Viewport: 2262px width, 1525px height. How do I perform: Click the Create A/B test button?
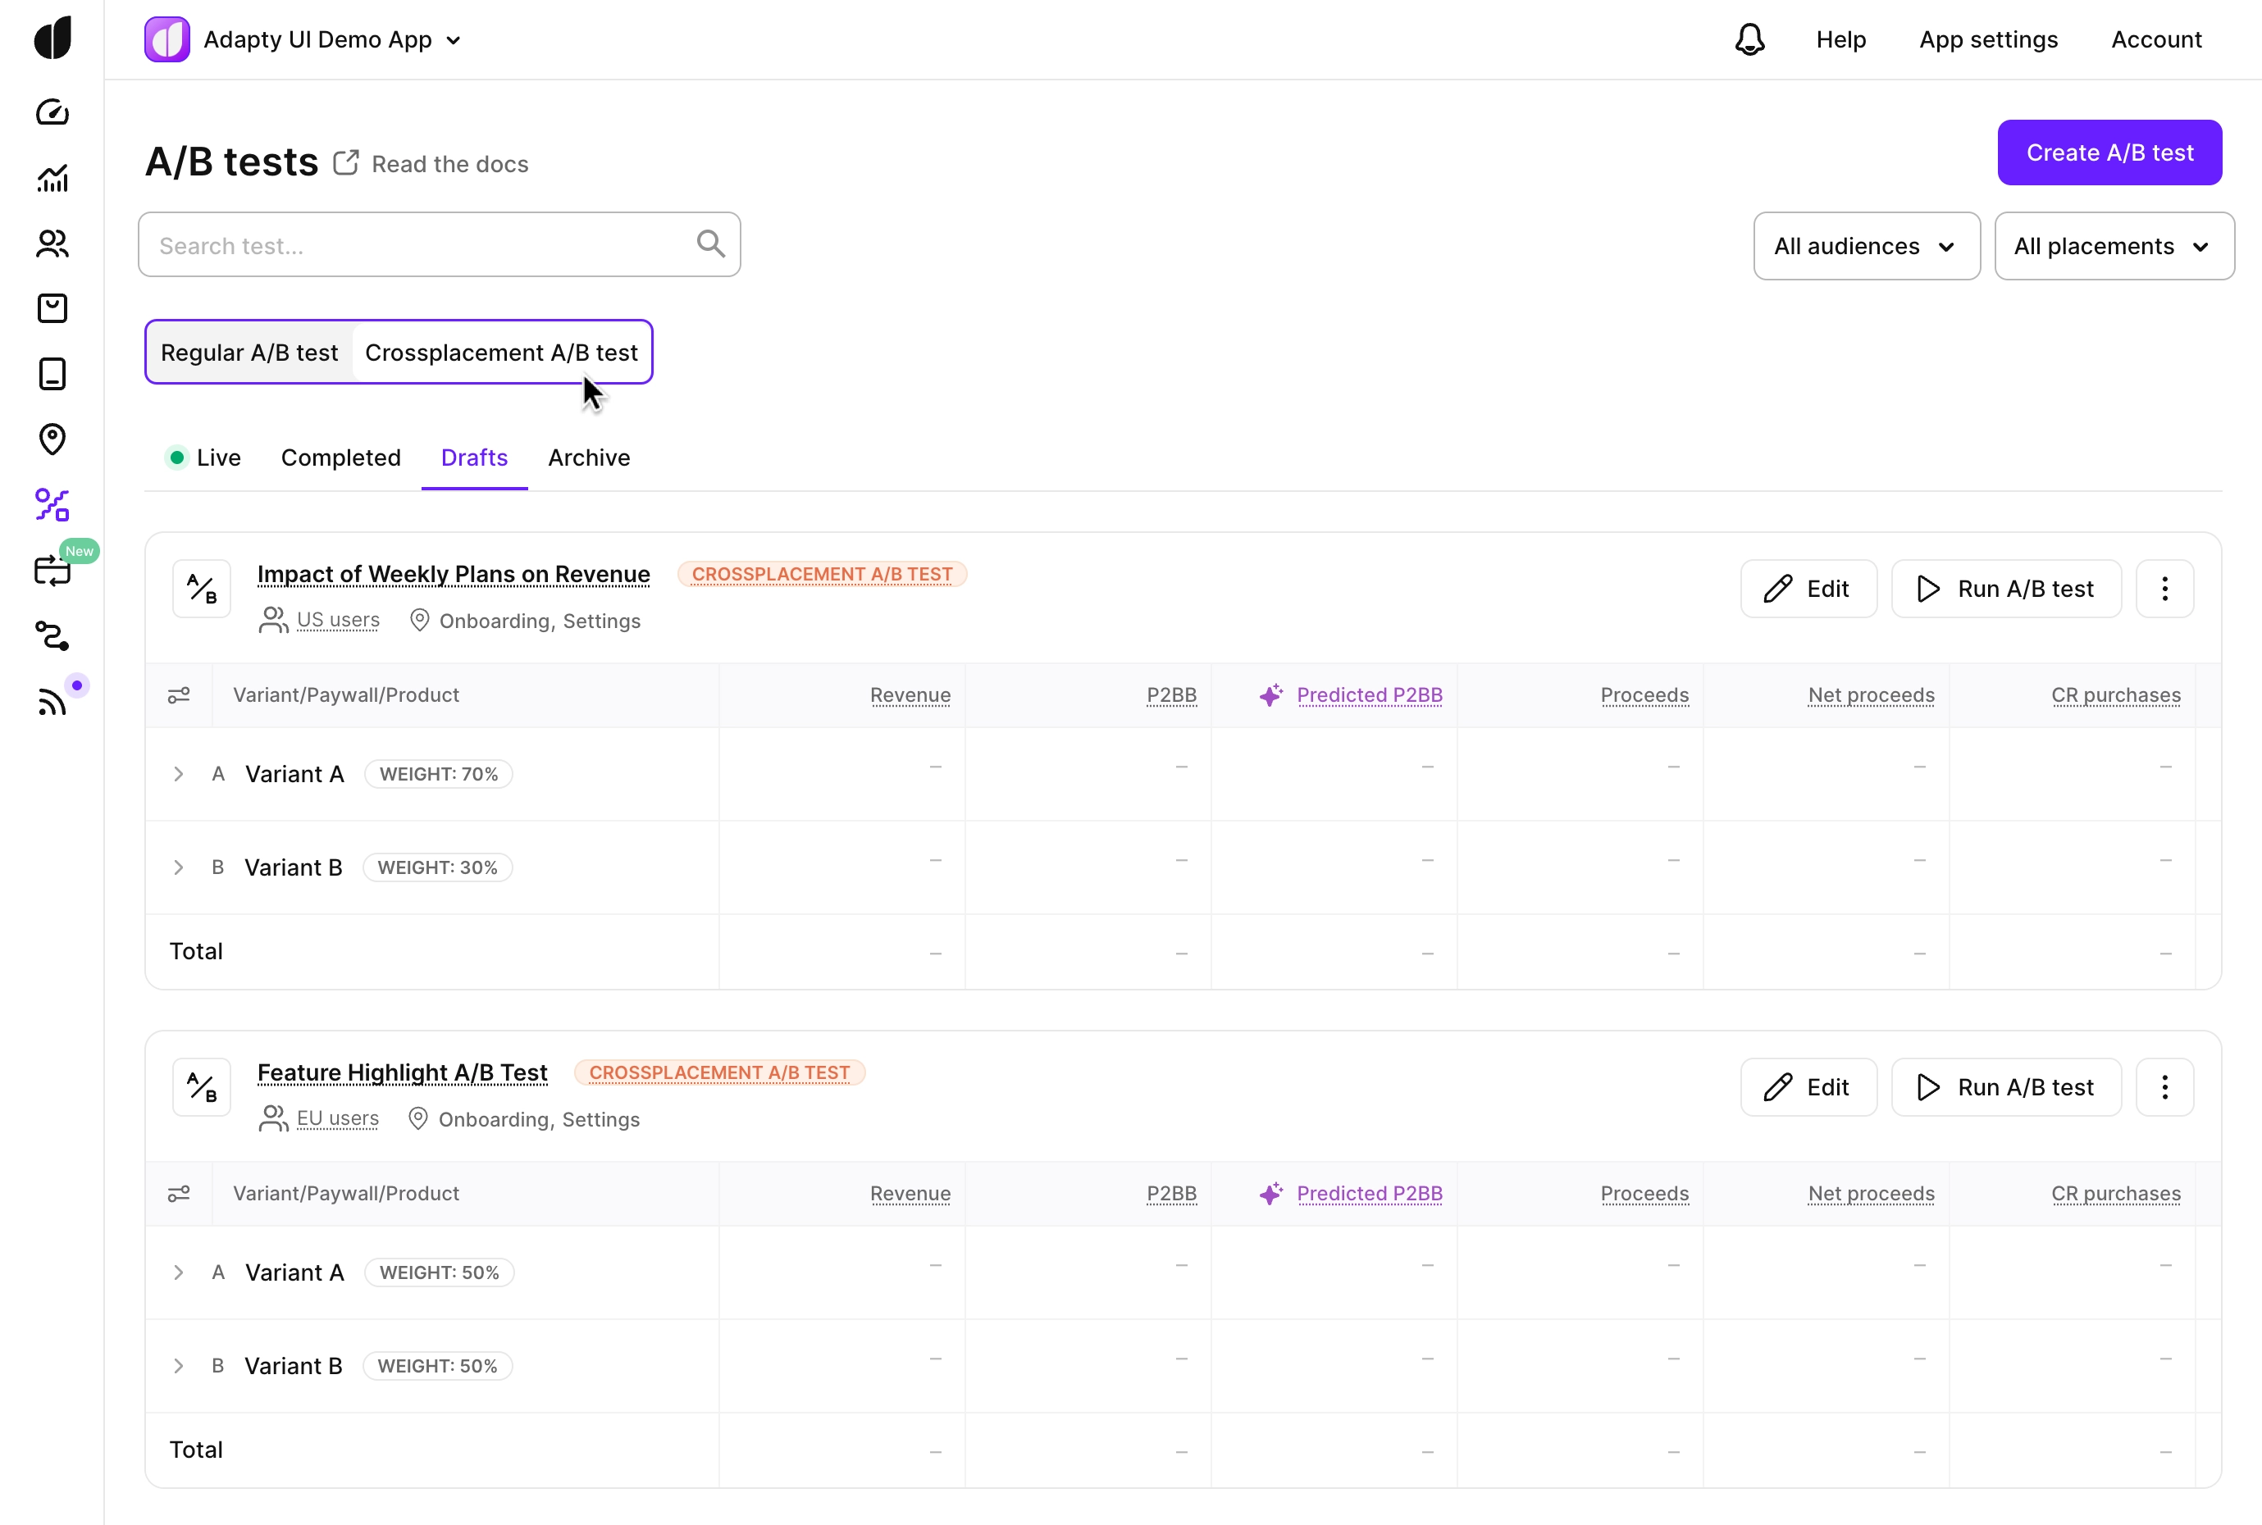click(x=2109, y=152)
